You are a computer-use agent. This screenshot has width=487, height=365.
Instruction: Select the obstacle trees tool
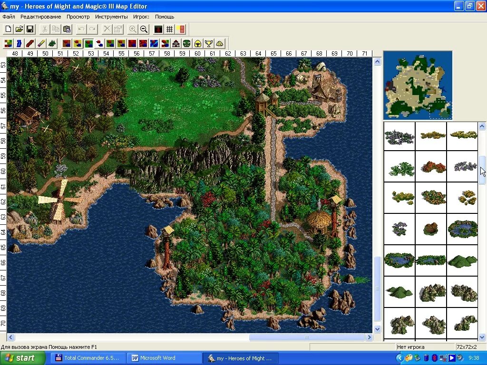point(52,43)
